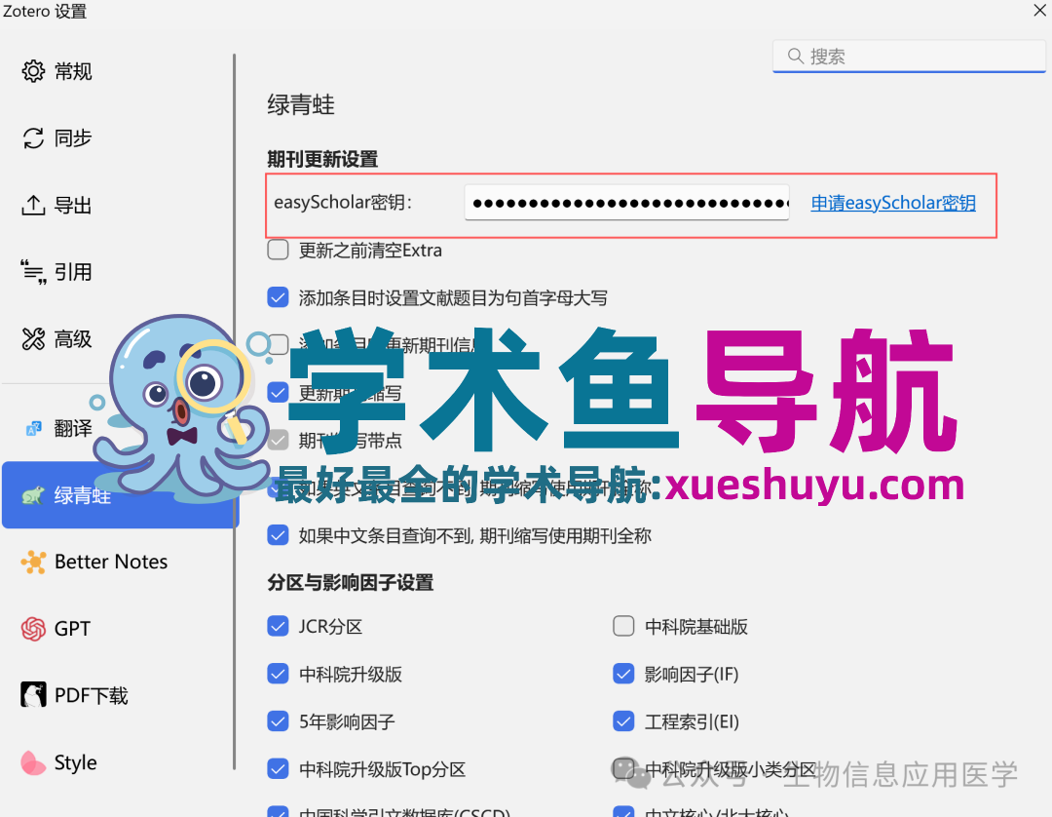Click the 分区与影响因子设置 section title
Screen dimensions: 1052x817
pyautogui.click(x=351, y=582)
